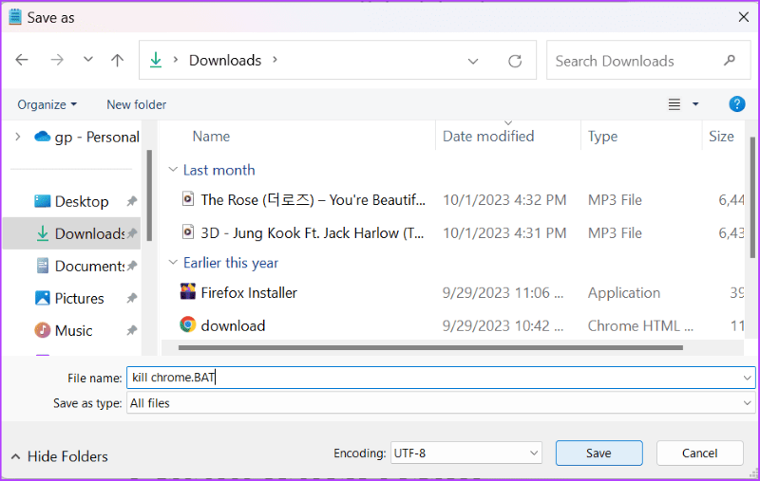Screen dimensions: 760x481
Task: Select The Rose You're Beautiful MP3 file
Action: [x=313, y=200]
